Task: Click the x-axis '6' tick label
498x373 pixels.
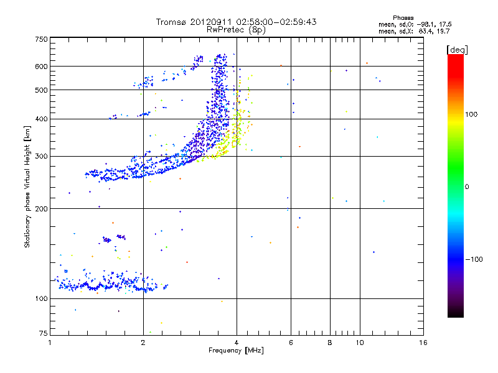Action: click(291, 343)
